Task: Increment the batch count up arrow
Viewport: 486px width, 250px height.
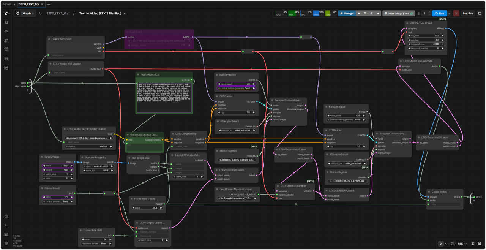Action: [x=429, y=12]
